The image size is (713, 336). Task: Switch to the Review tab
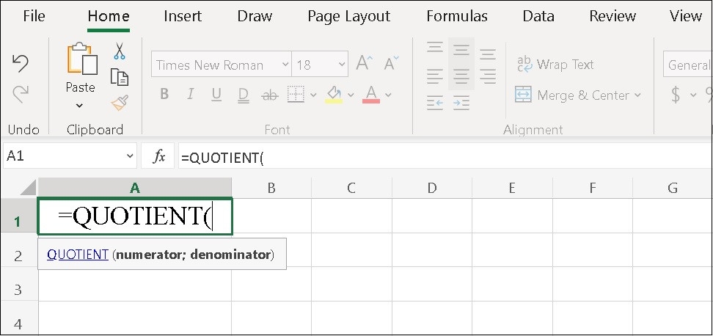click(x=613, y=16)
